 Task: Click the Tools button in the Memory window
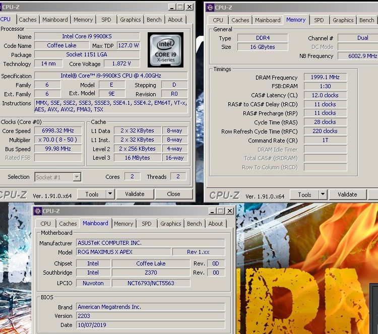click(304, 194)
